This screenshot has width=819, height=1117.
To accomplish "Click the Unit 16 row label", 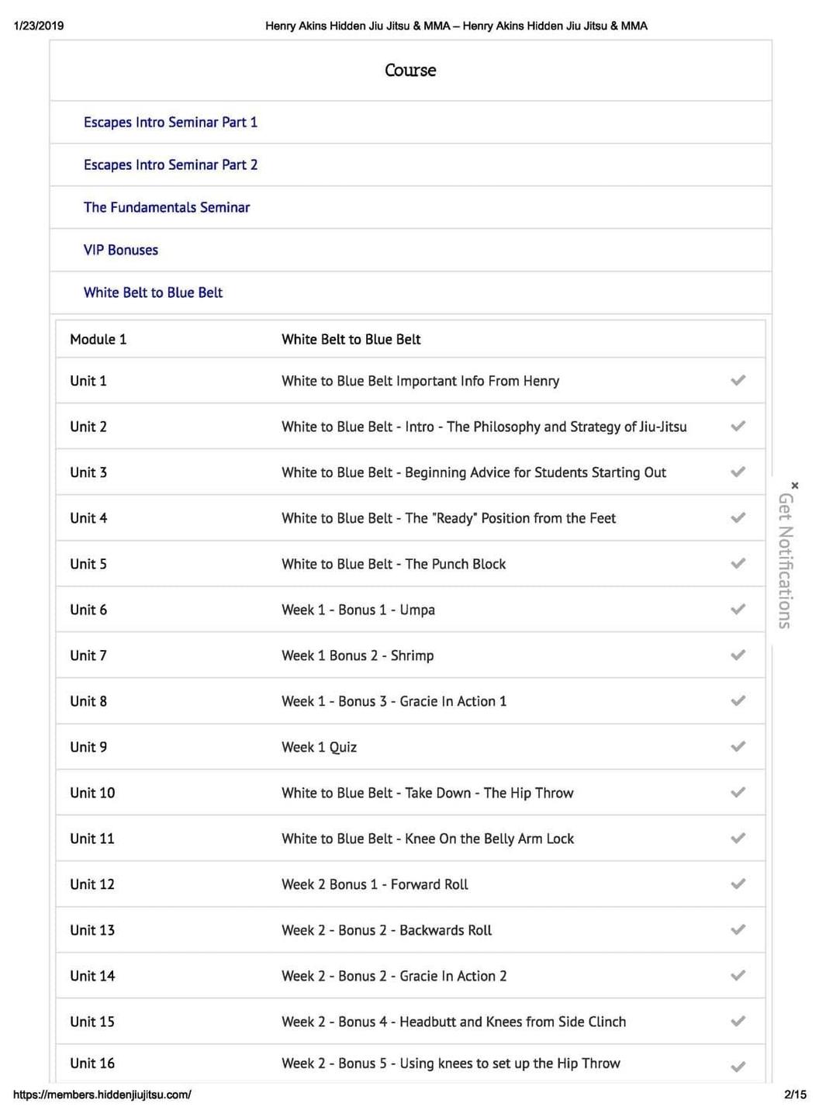I will coord(92,1063).
